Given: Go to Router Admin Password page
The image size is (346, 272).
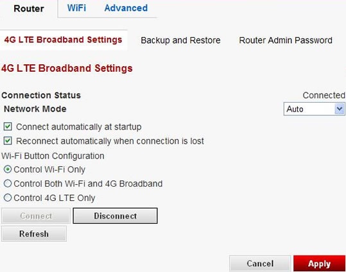Looking at the screenshot, I should click(x=286, y=40).
